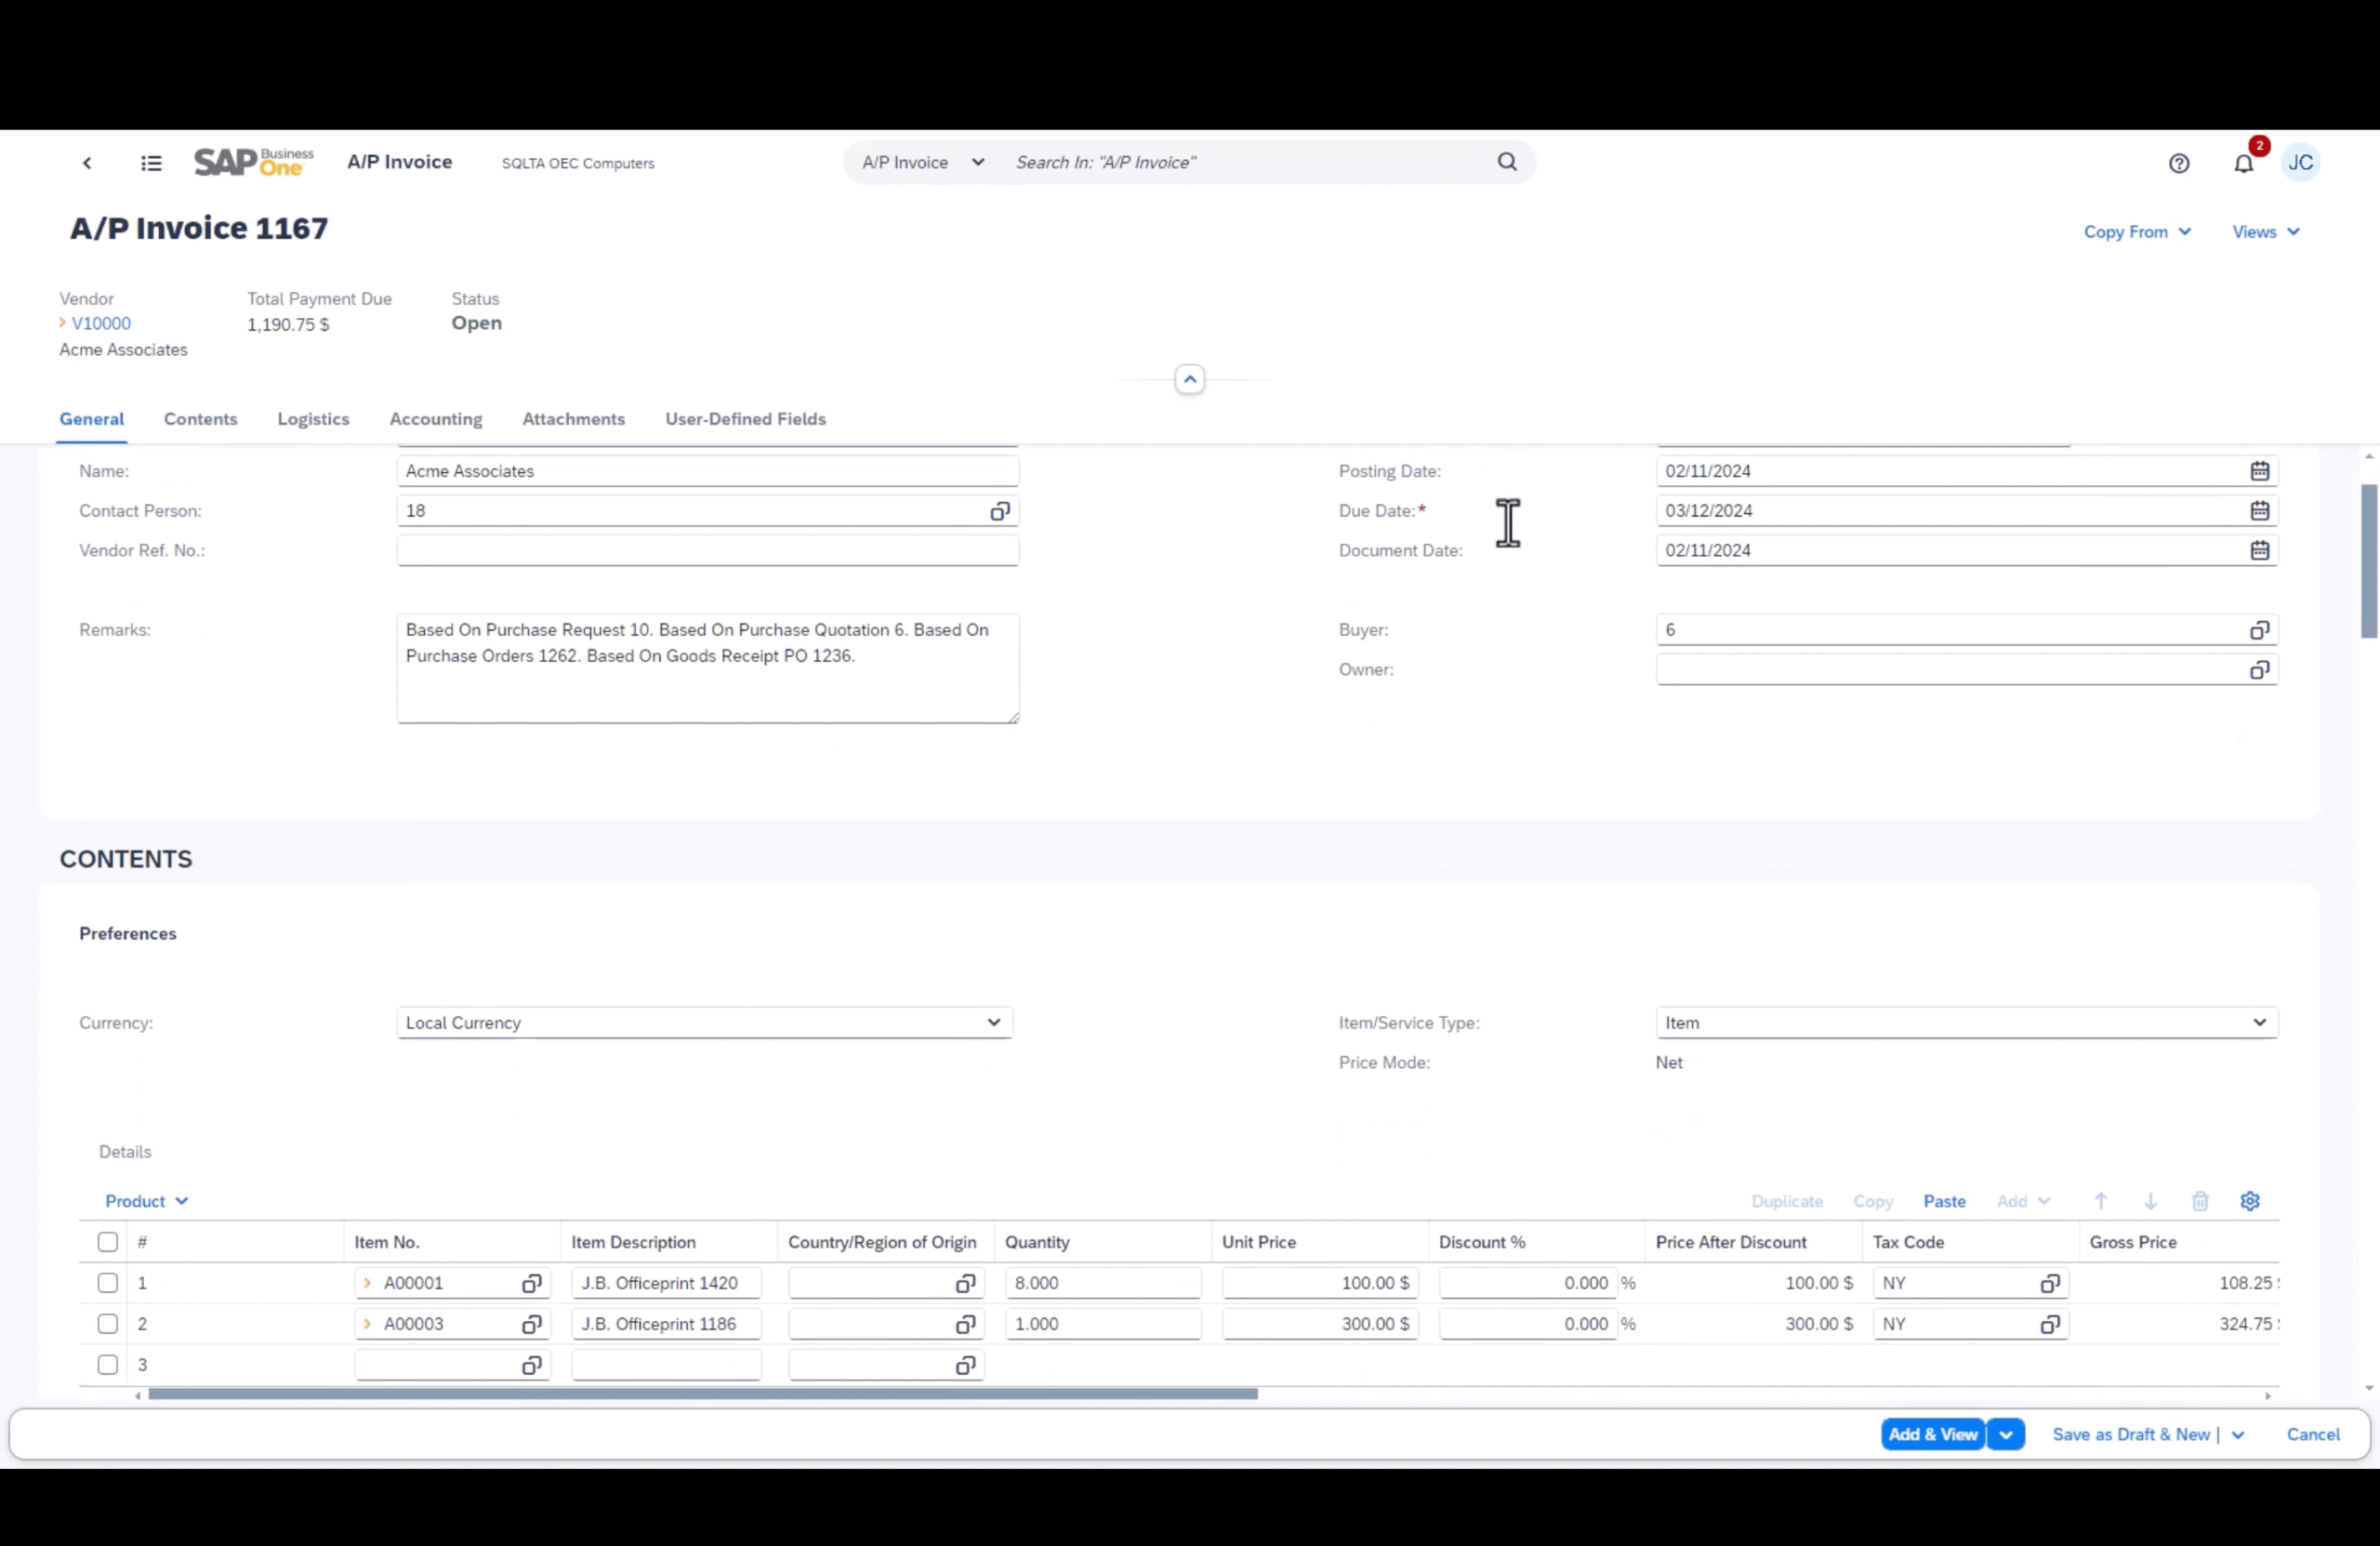Image resolution: width=2380 pixels, height=1546 pixels.
Task: Click the Add & View button
Action: 1932,1434
